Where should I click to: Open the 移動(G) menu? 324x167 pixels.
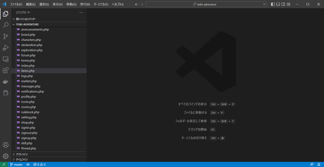coord(71,4)
